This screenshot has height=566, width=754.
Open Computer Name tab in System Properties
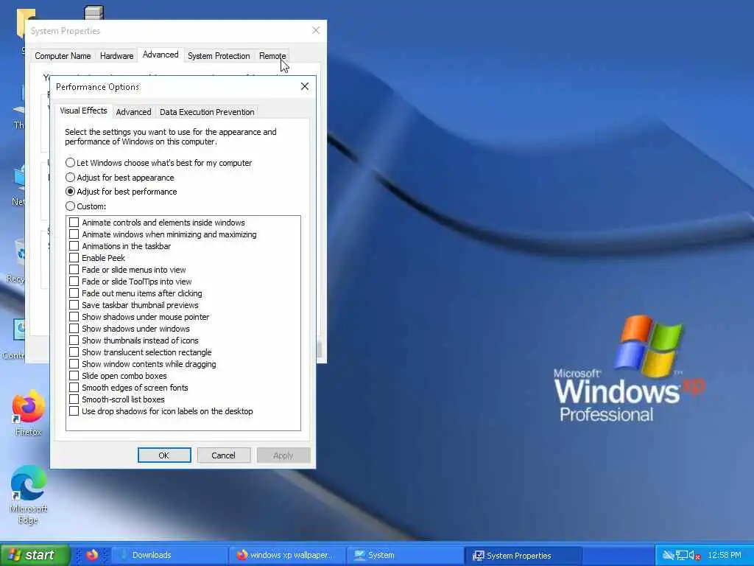coord(63,56)
